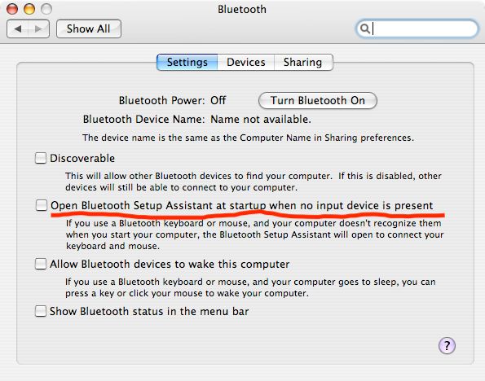Check Open Bluetooth Setup Assistant at startup

click(x=41, y=205)
